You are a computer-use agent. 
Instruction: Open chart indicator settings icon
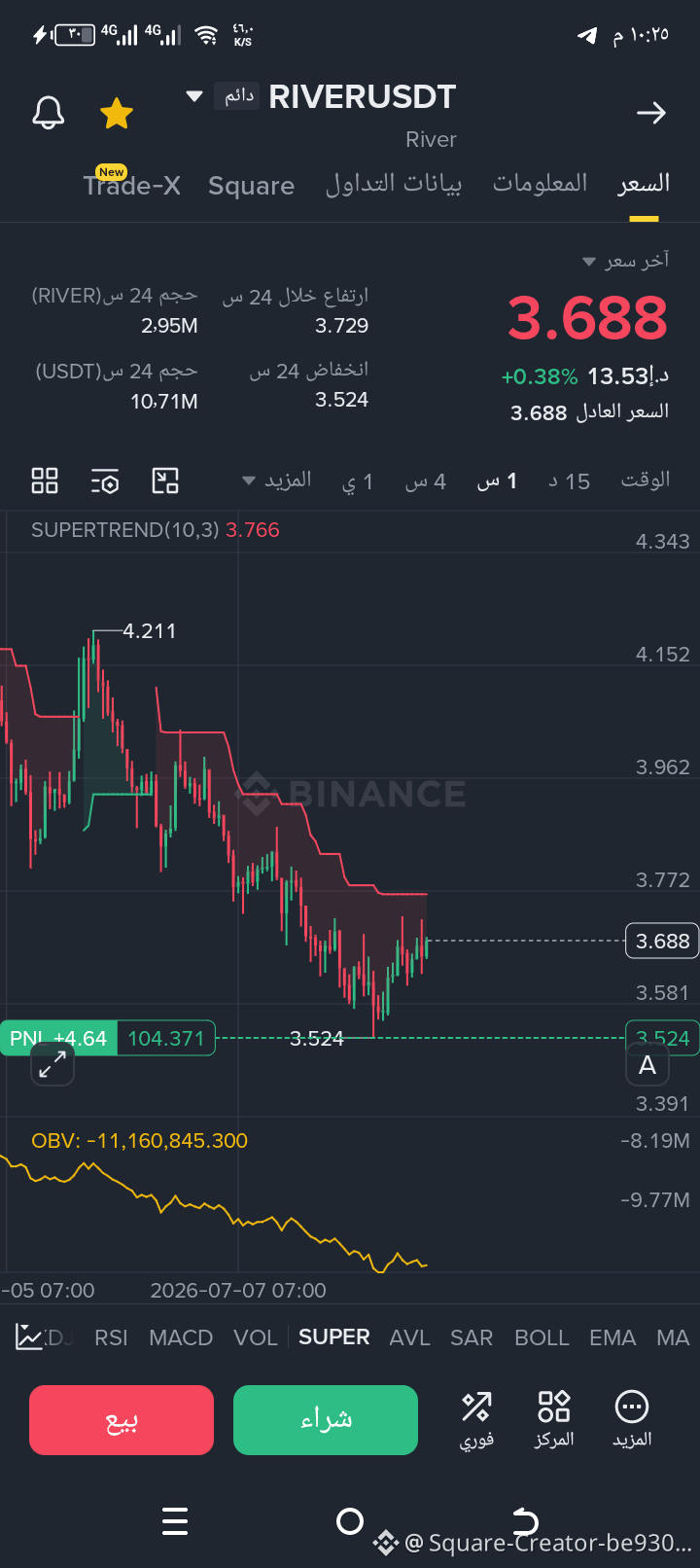105,481
